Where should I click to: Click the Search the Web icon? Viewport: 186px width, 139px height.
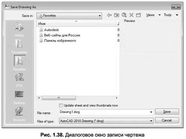point(124,15)
